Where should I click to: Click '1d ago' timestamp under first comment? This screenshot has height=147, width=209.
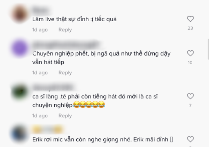[40, 30]
